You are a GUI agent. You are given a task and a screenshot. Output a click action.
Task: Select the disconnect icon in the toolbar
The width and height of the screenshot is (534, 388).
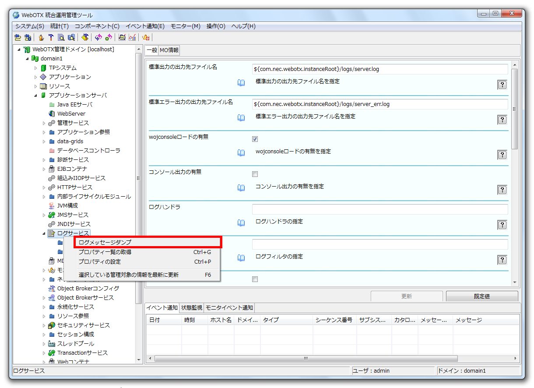27,37
